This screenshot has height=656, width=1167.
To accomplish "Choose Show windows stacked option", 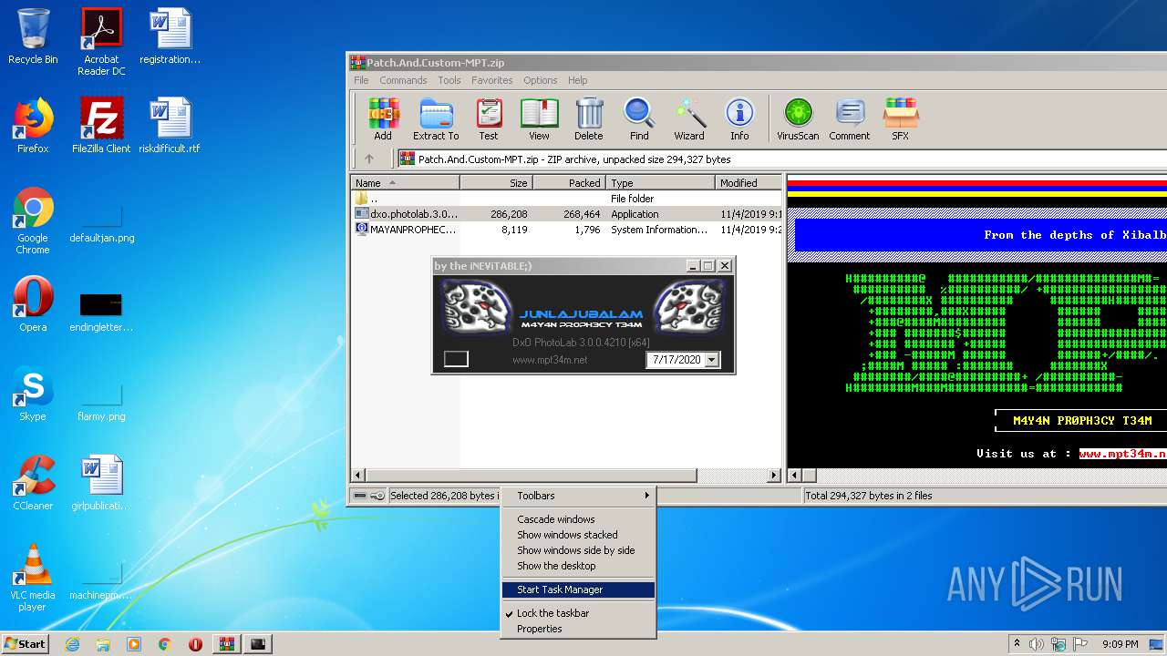I will pyautogui.click(x=578, y=535).
